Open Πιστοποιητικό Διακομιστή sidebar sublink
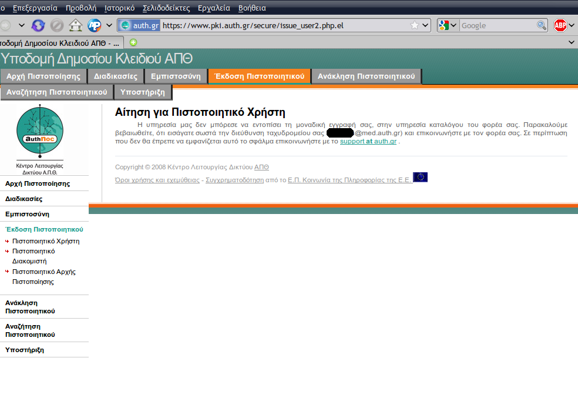 pyautogui.click(x=33, y=256)
